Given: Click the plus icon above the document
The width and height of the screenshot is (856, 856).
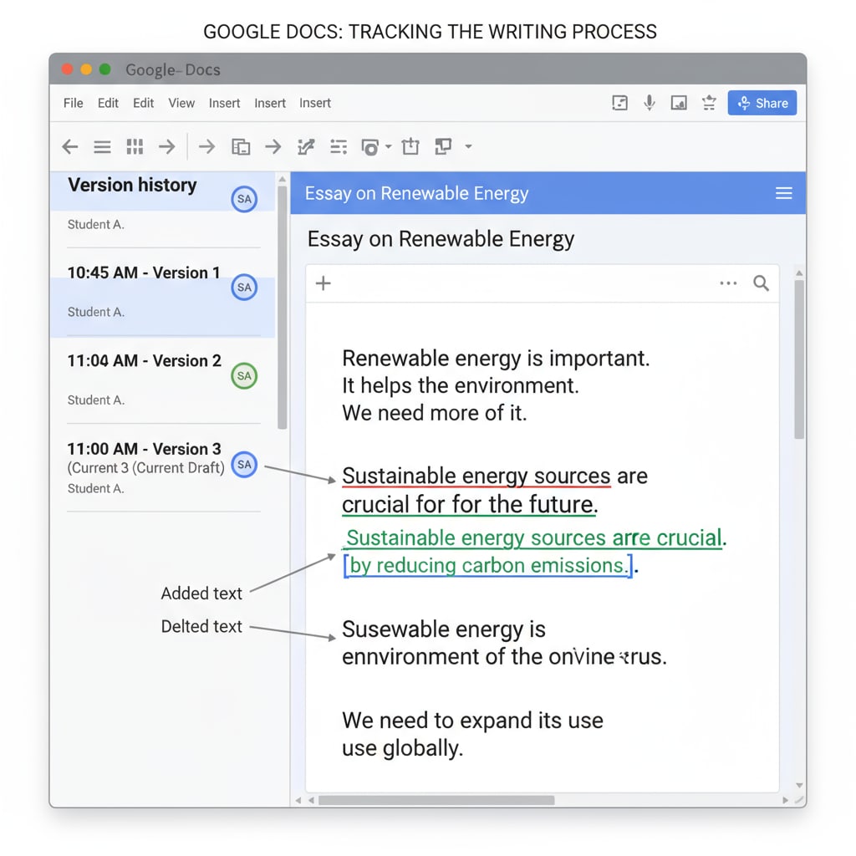Looking at the screenshot, I should point(324,283).
